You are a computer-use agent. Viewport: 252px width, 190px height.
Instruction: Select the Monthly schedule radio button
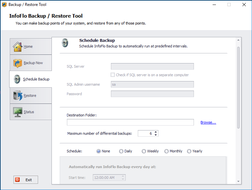[x=166, y=151]
